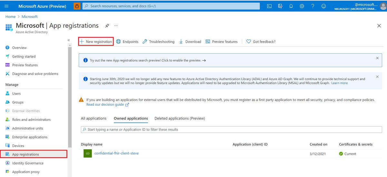Click the Microsoft Azure (Preview) title
This screenshot has height=177, width=387.
[x=42, y=6]
